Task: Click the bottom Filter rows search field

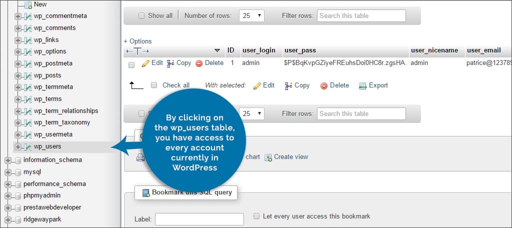Action: [x=361, y=113]
